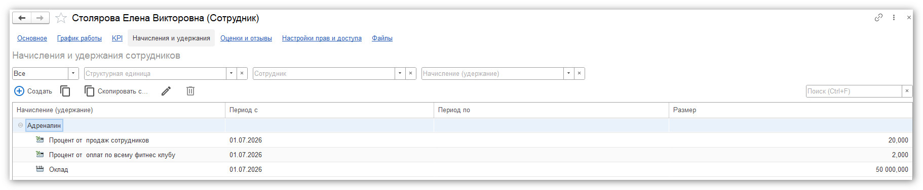Focus the Начисление (удержание) filter field
The width and height of the screenshot is (923, 190).
(x=492, y=74)
